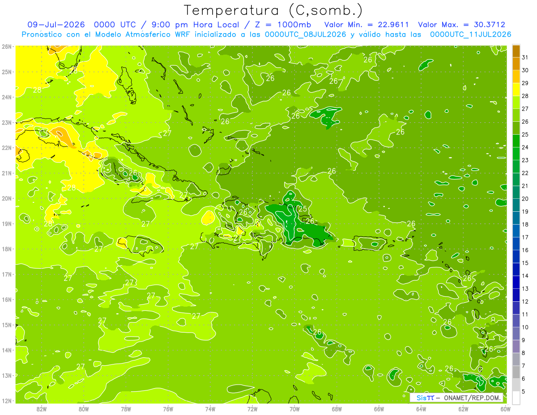Click 'Valor Max. = 30.3712' text
The image size is (537, 415).
461,25
